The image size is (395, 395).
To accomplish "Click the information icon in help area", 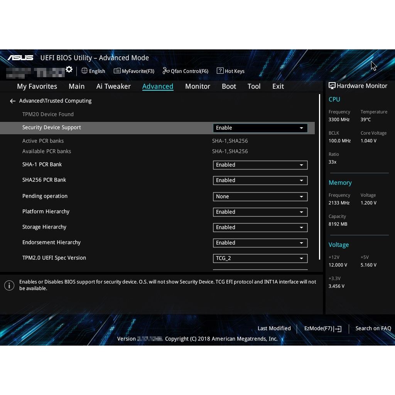I will point(9,285).
